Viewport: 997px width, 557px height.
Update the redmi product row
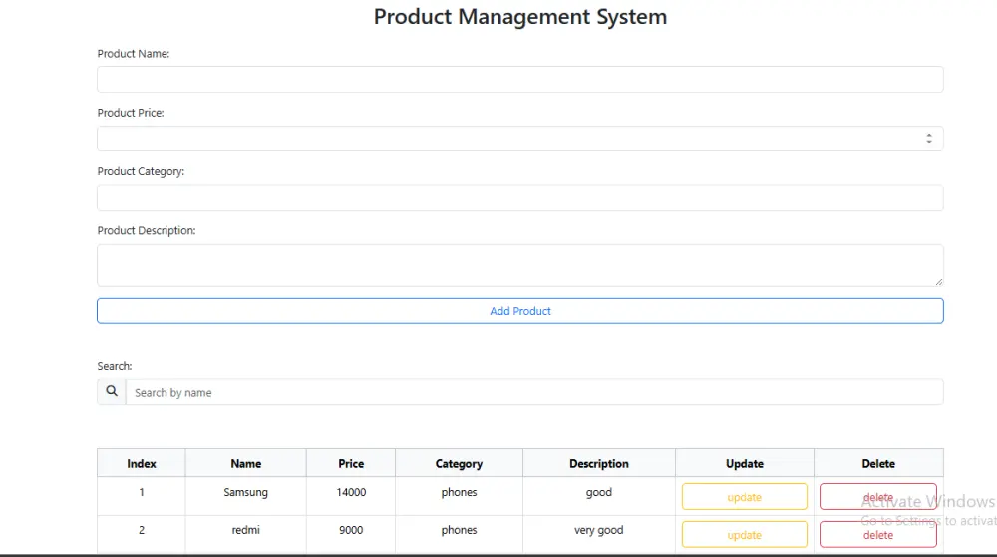744,535
